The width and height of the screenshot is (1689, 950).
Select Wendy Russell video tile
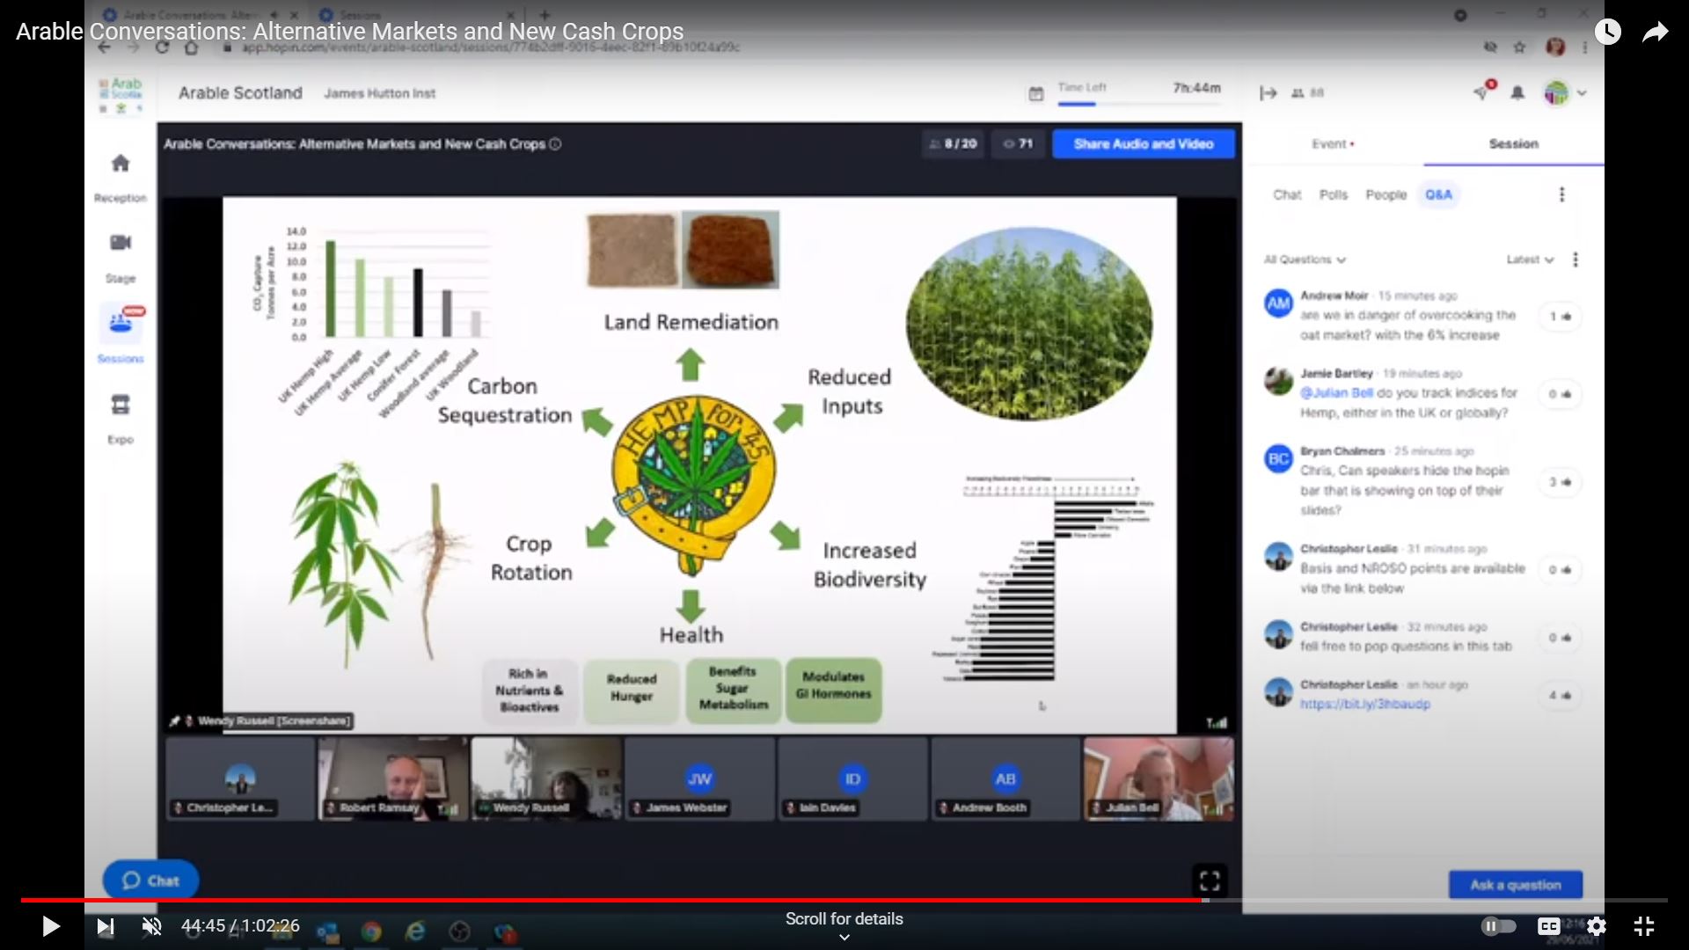(x=546, y=779)
